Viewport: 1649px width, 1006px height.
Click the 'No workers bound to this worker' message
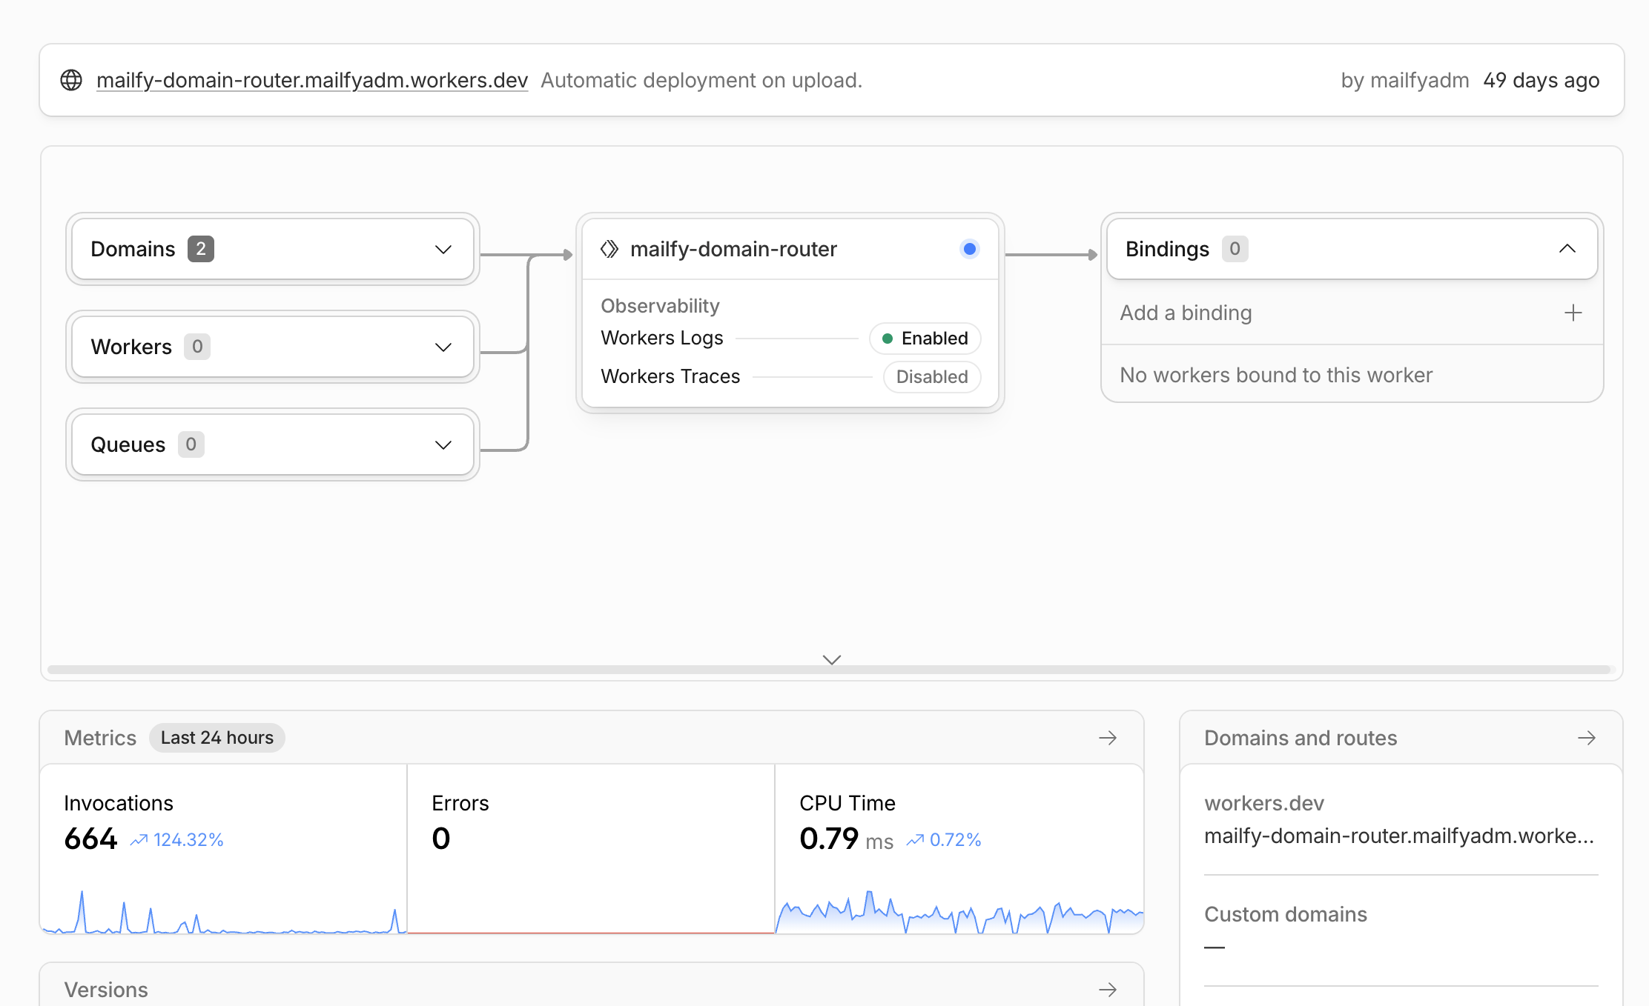[x=1276, y=375]
